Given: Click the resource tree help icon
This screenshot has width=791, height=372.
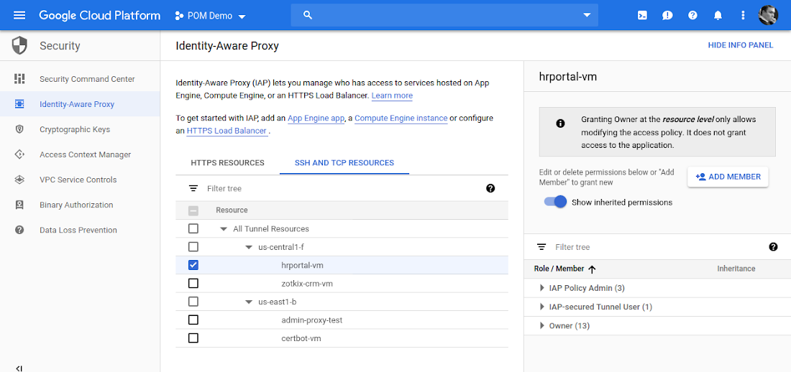Looking at the screenshot, I should pos(490,188).
